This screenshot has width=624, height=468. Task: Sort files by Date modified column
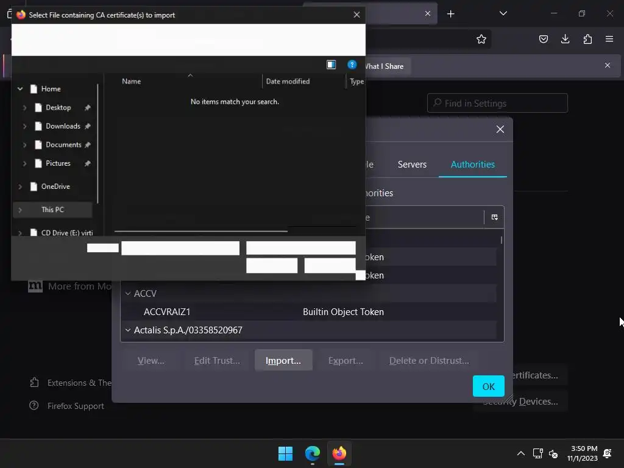pos(288,81)
